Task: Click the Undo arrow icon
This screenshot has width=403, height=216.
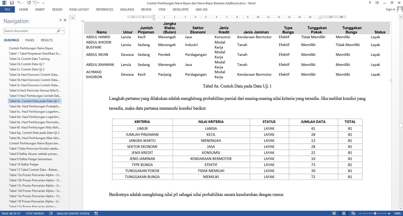Action: [x=19, y=3]
